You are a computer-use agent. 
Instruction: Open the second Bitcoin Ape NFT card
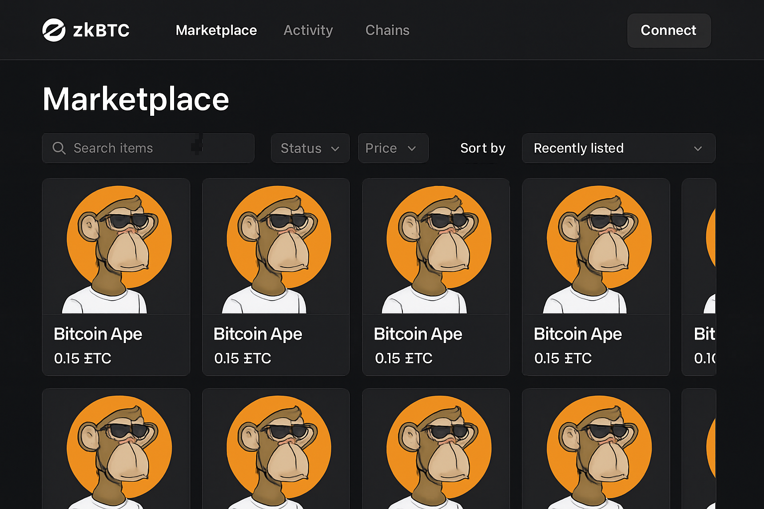[x=276, y=277]
